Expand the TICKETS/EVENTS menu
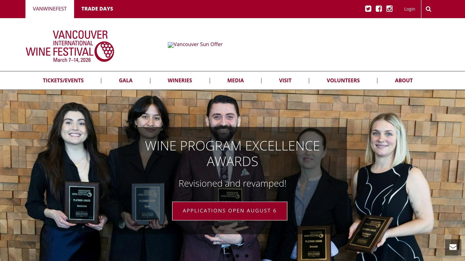Screen dimensions: 465x261 coord(63,80)
